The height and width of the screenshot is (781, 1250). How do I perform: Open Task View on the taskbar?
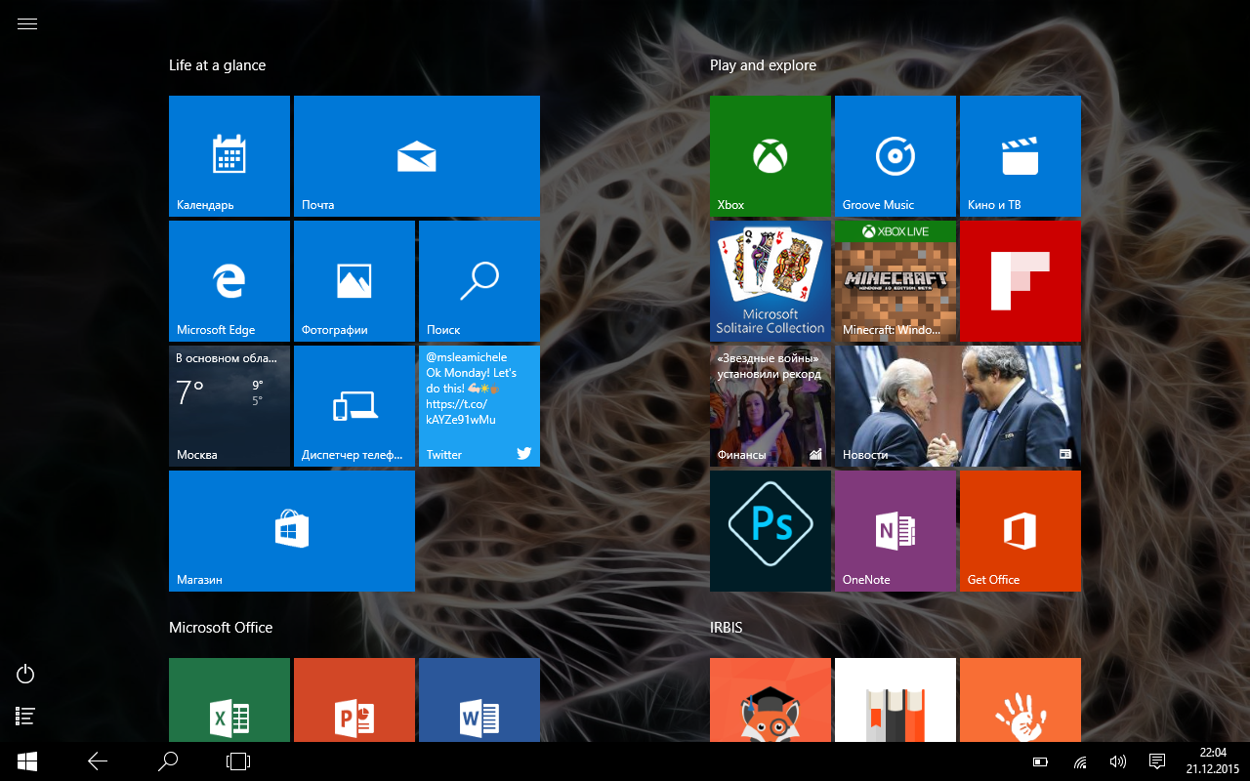[238, 761]
